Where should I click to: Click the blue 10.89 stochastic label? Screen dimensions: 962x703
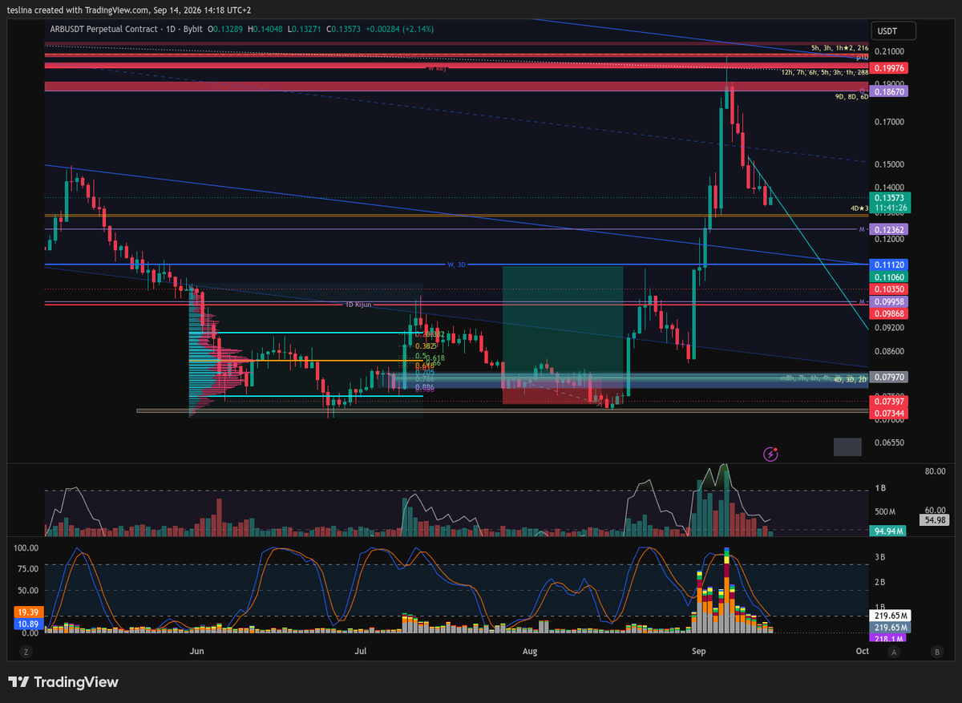point(26,623)
